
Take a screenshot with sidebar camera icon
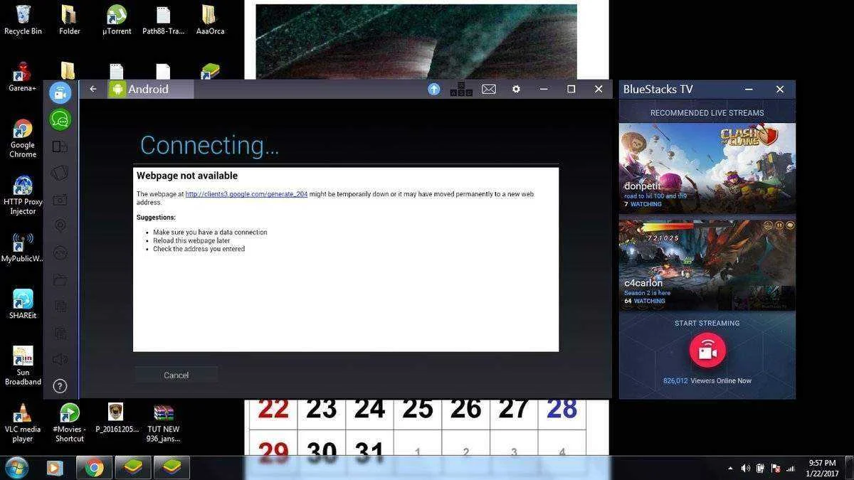click(x=60, y=200)
